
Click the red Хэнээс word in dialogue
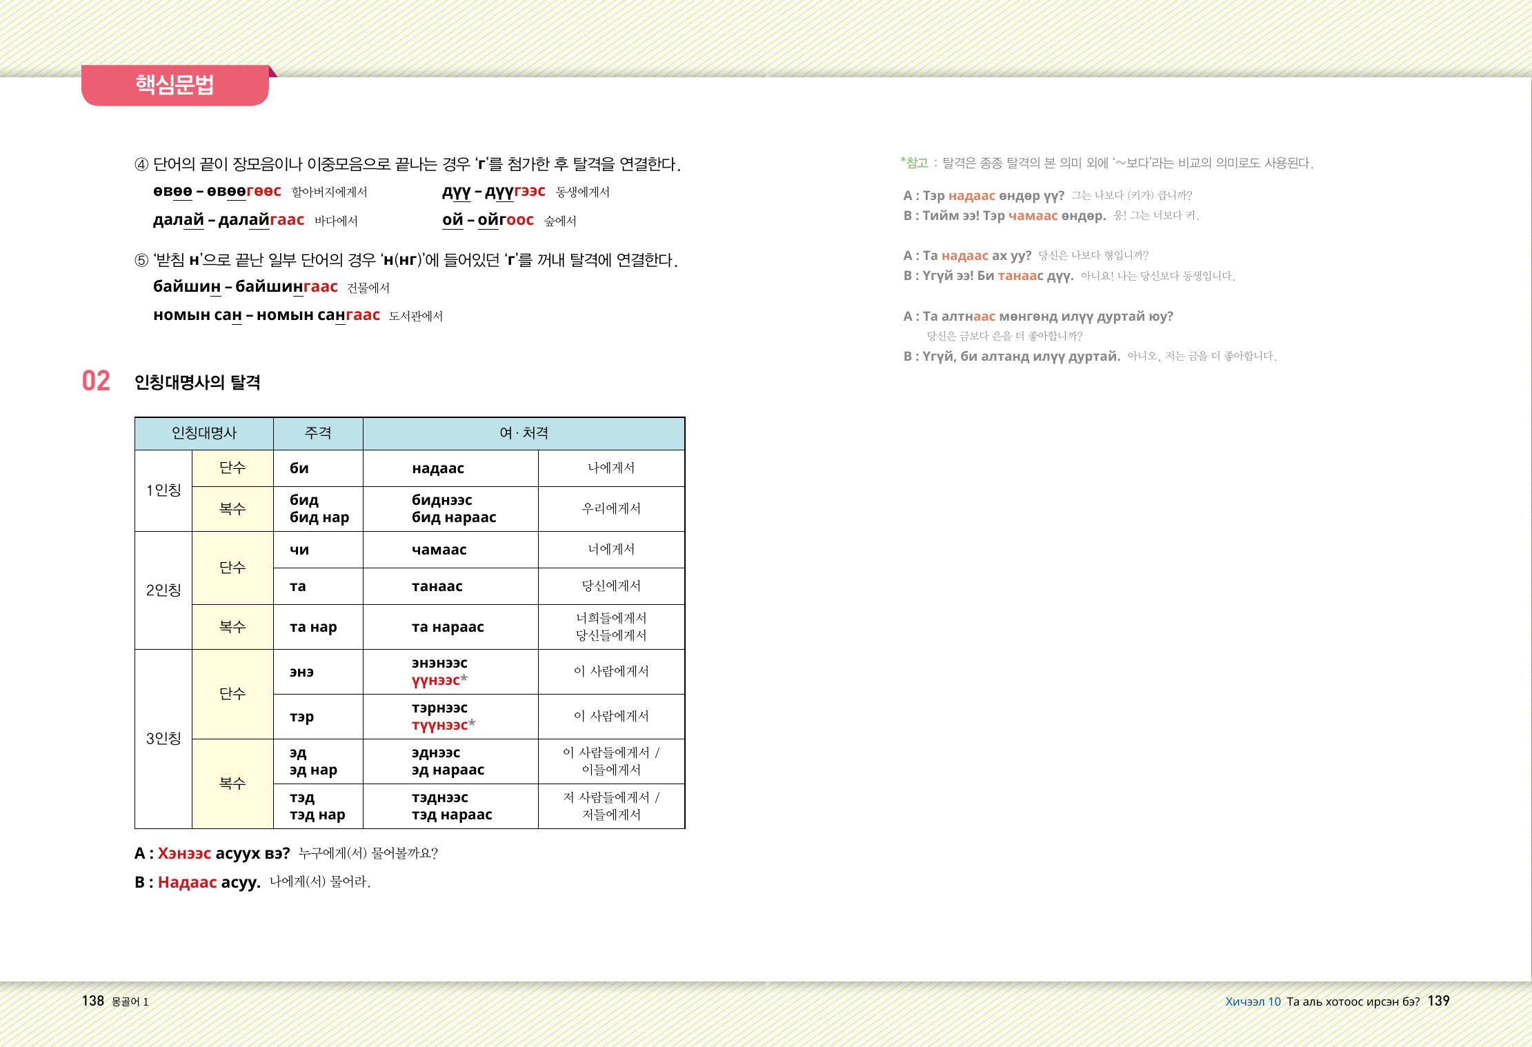pos(184,853)
